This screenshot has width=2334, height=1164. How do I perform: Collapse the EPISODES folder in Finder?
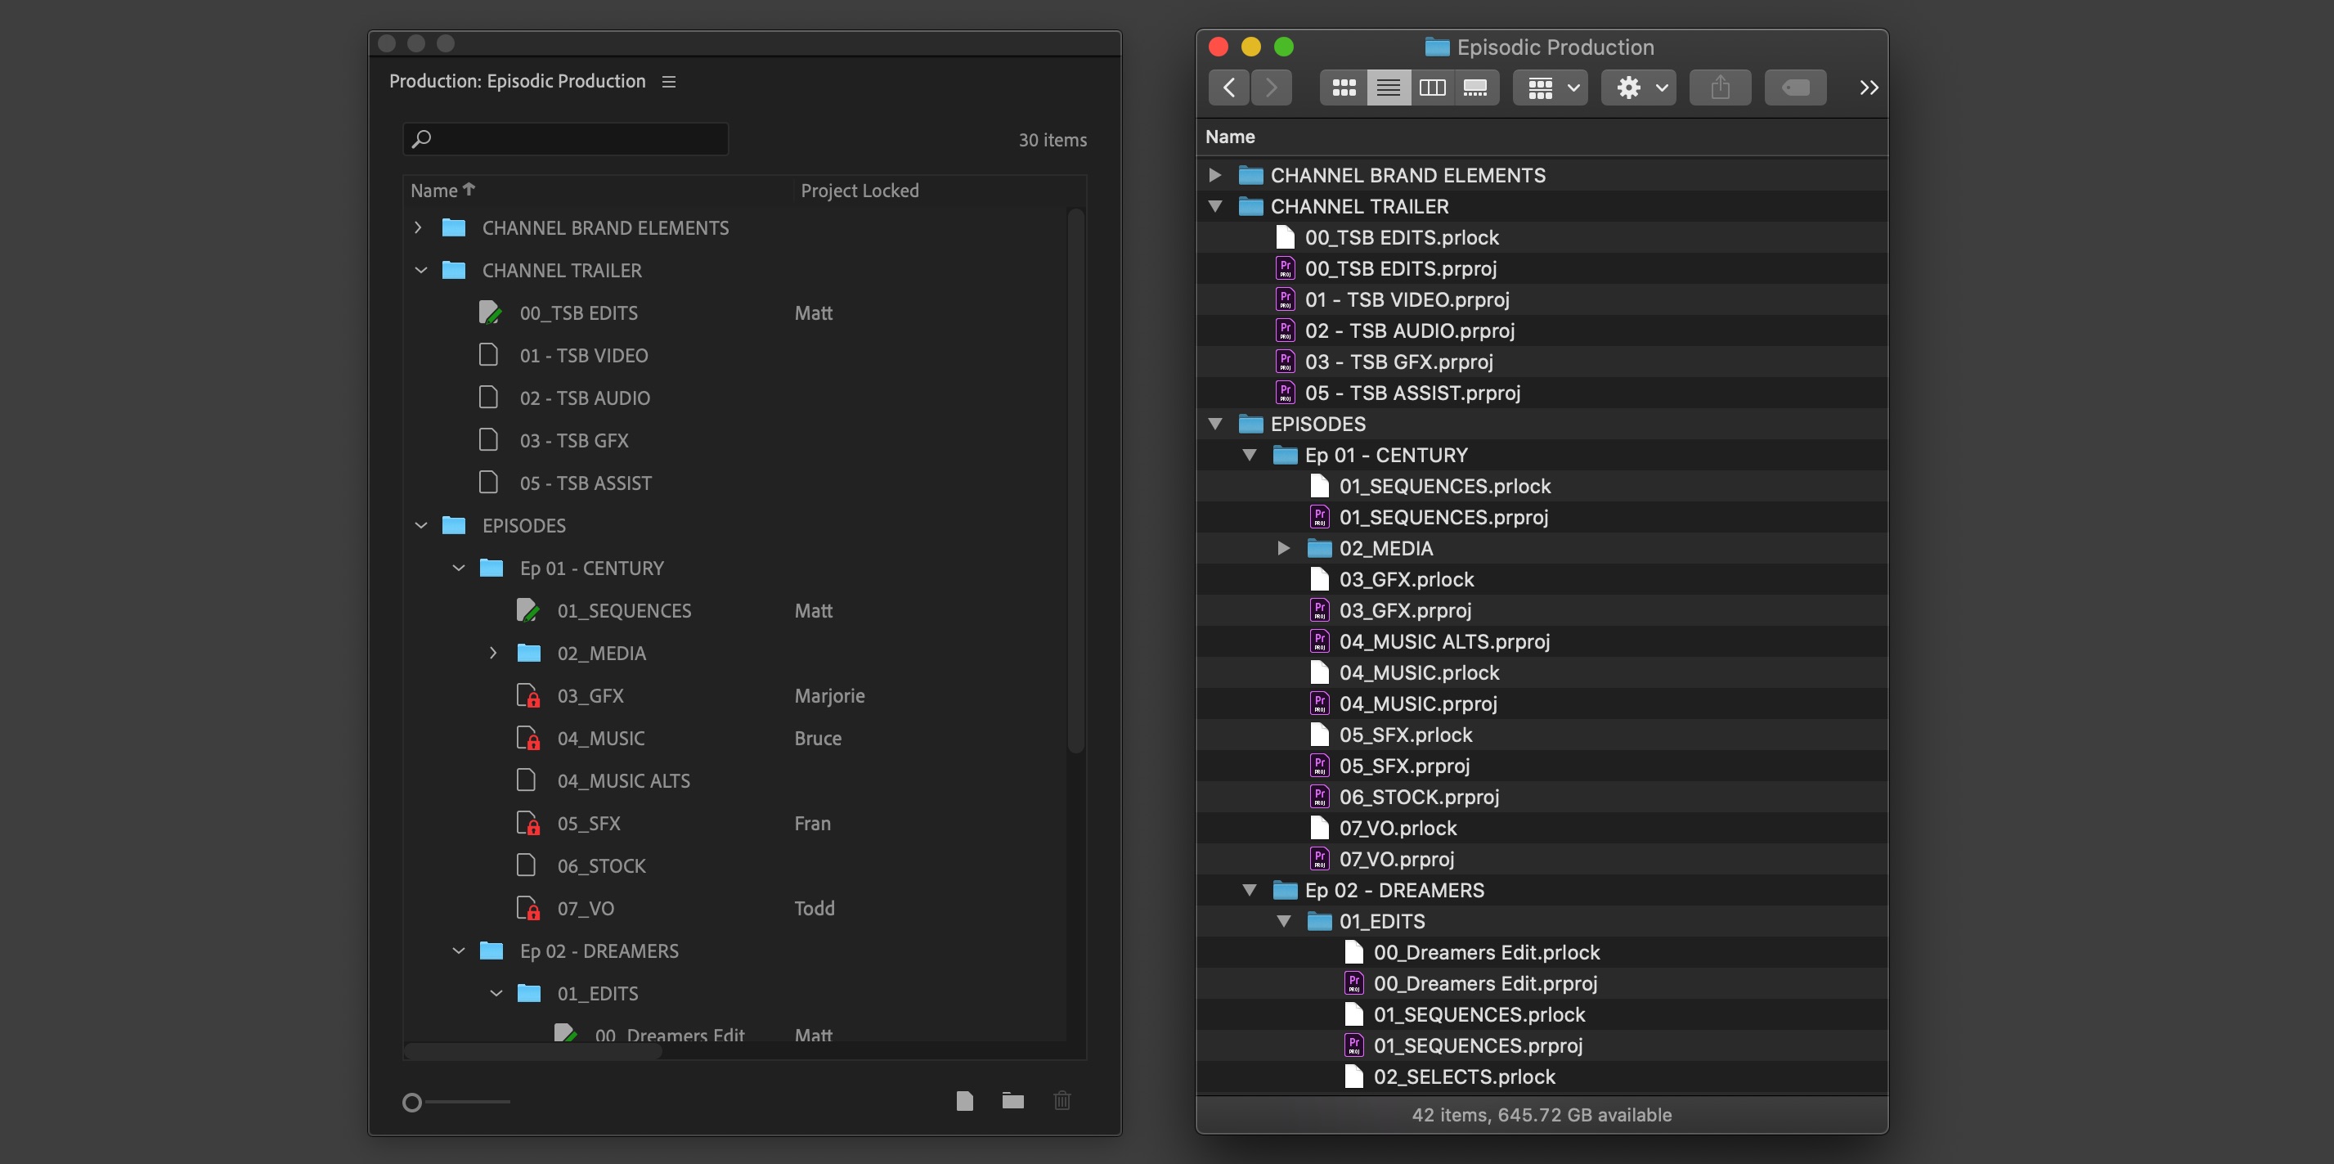(x=1215, y=424)
